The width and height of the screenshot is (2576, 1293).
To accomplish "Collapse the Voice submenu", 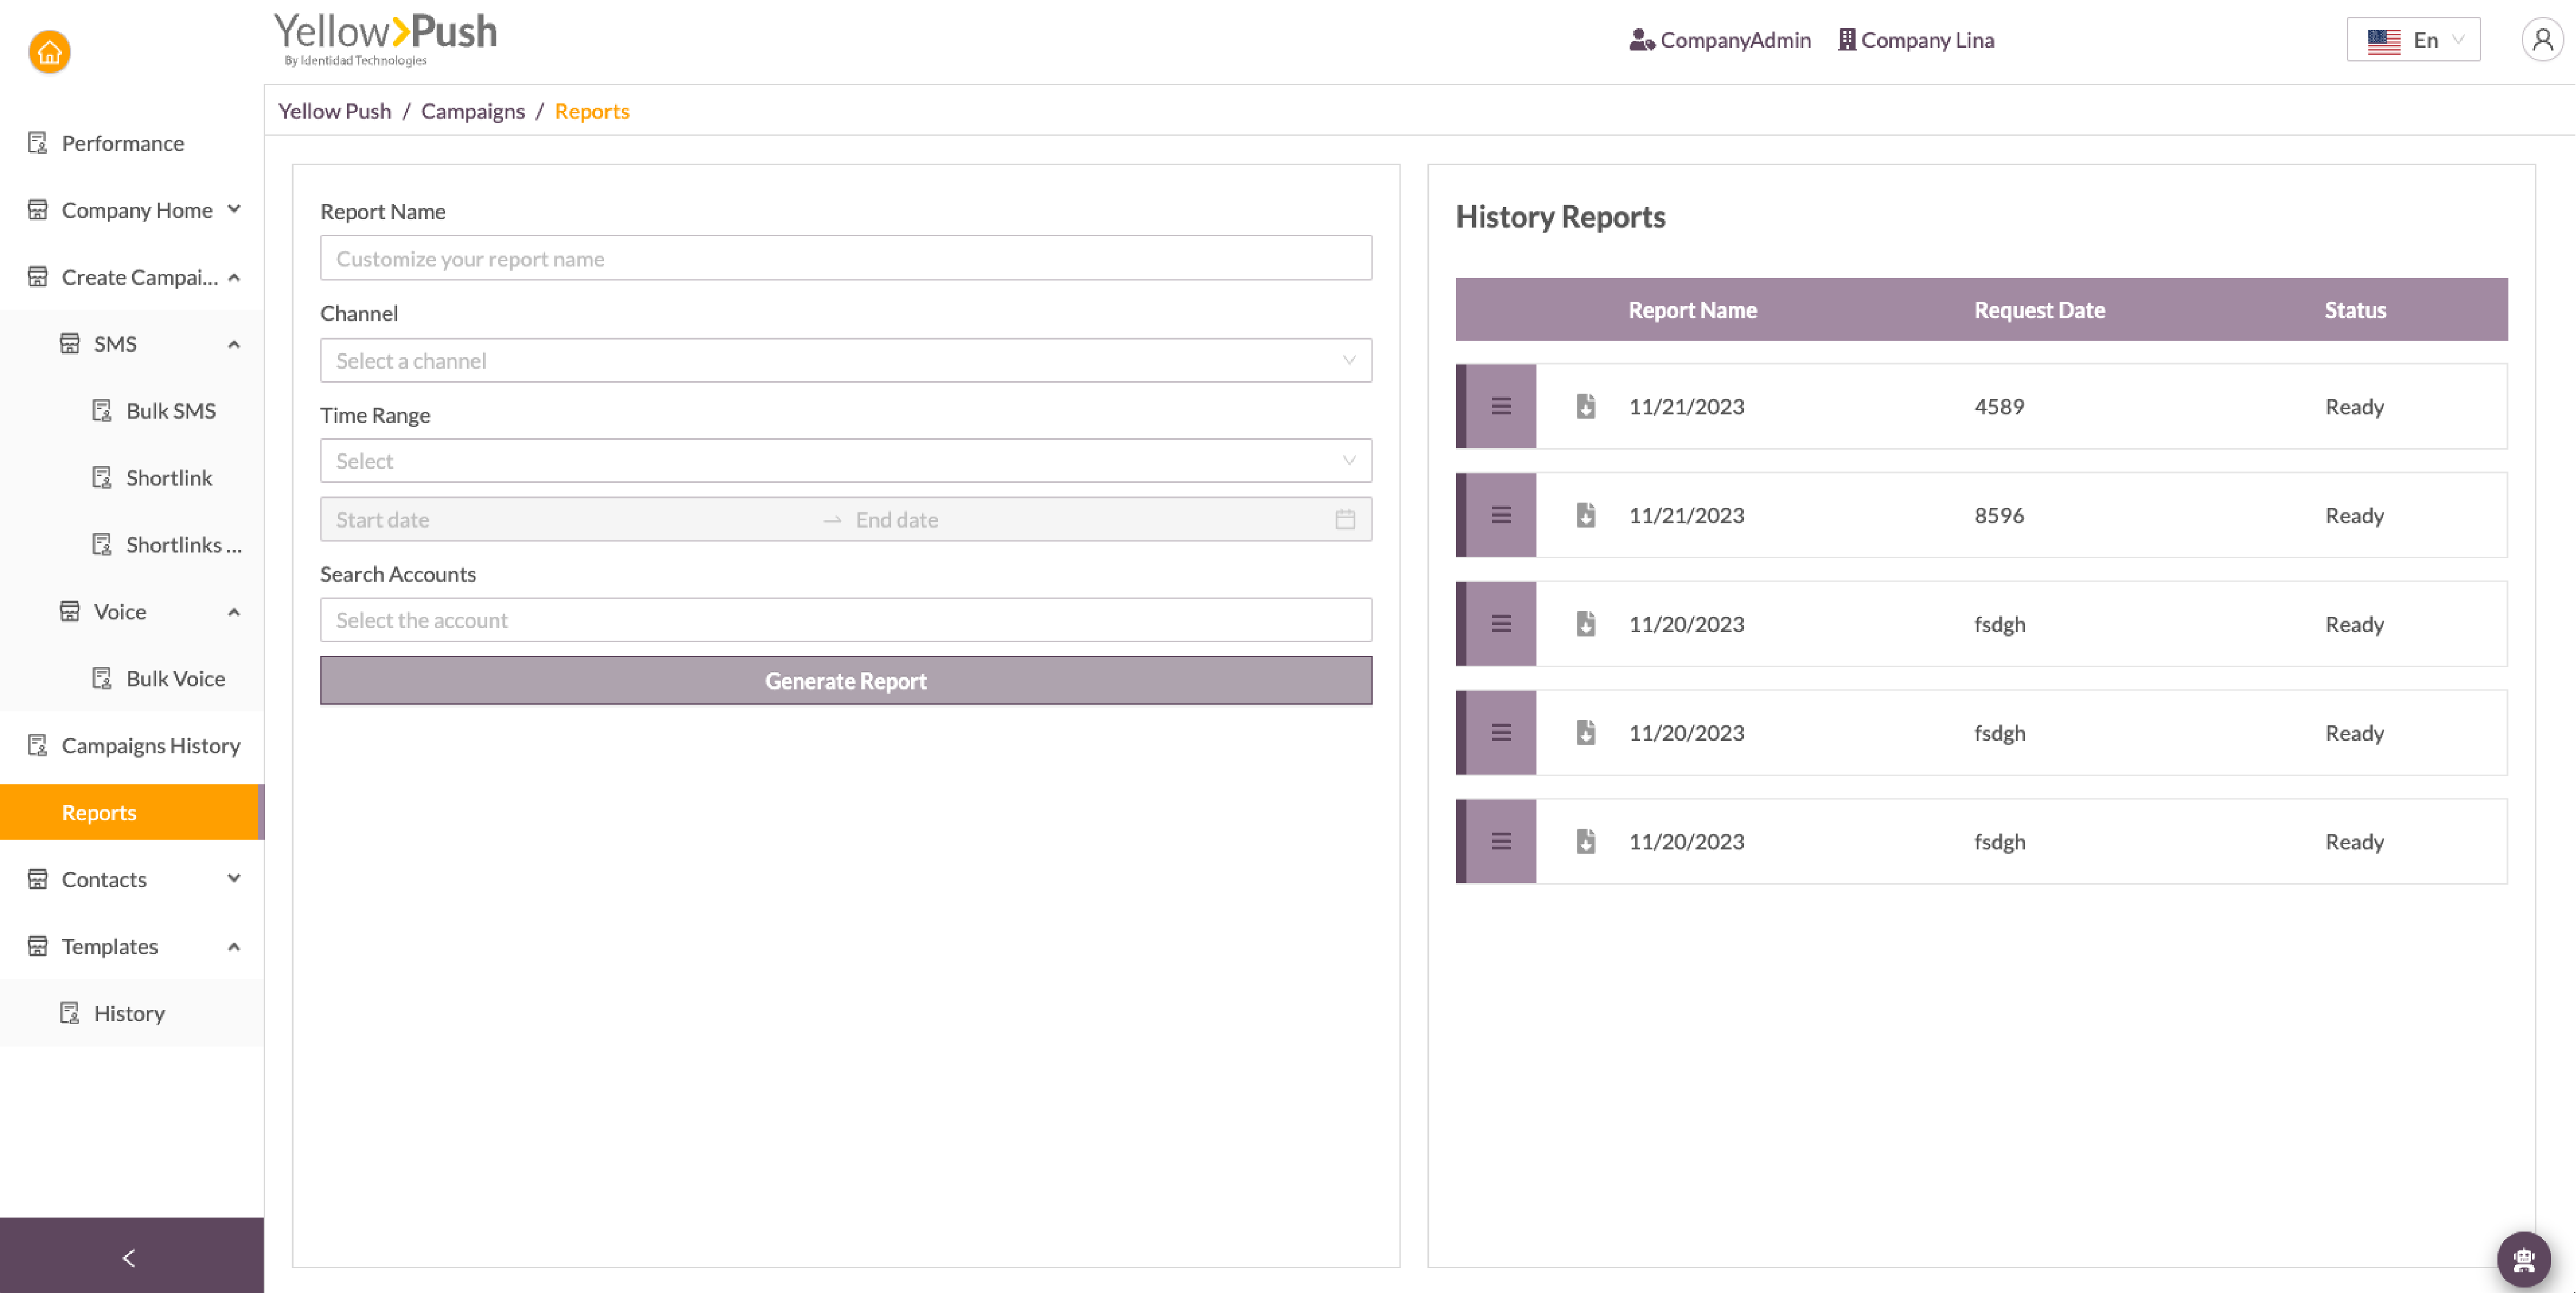I will pyautogui.click(x=234, y=612).
